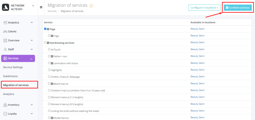Image resolution: width=255 pixels, height=120 pixels.
Task: Click share icon beside Model haircut
Action: click(52, 118)
